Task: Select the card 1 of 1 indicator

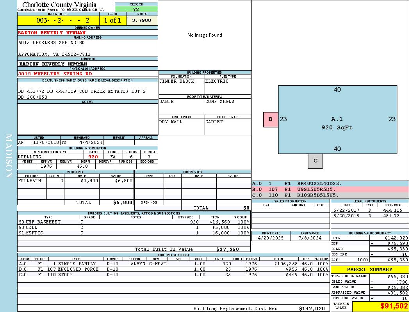Action: pos(112,20)
